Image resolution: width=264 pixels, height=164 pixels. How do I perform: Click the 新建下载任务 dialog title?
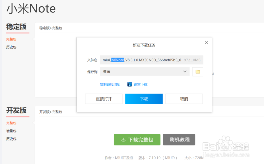144,45
